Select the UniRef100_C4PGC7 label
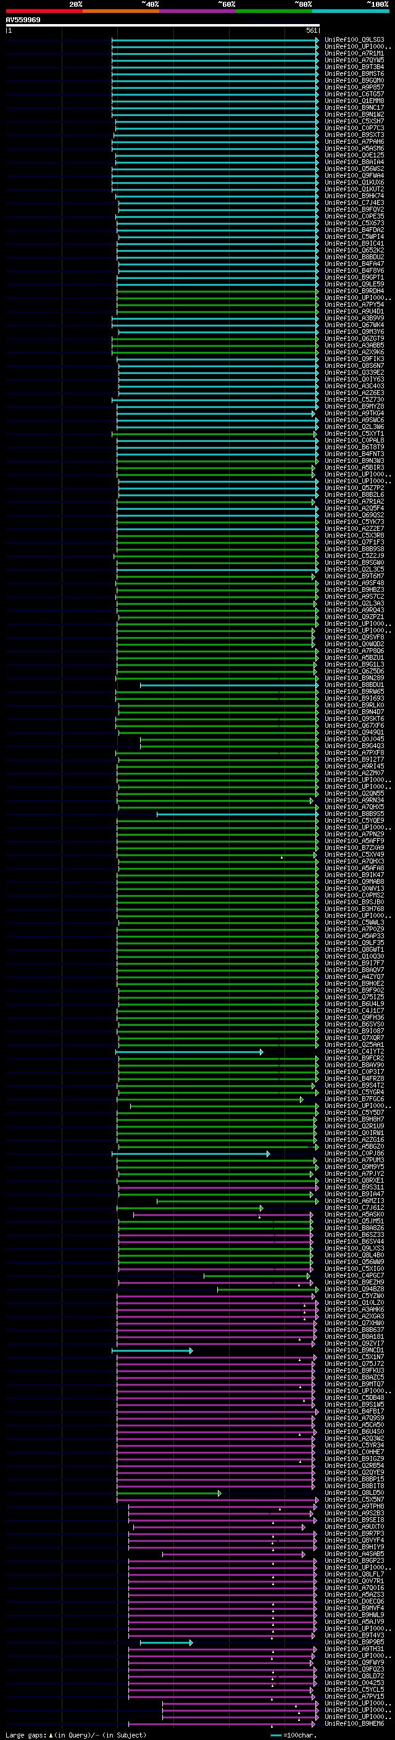The image size is (395, 1740). click(x=354, y=1276)
